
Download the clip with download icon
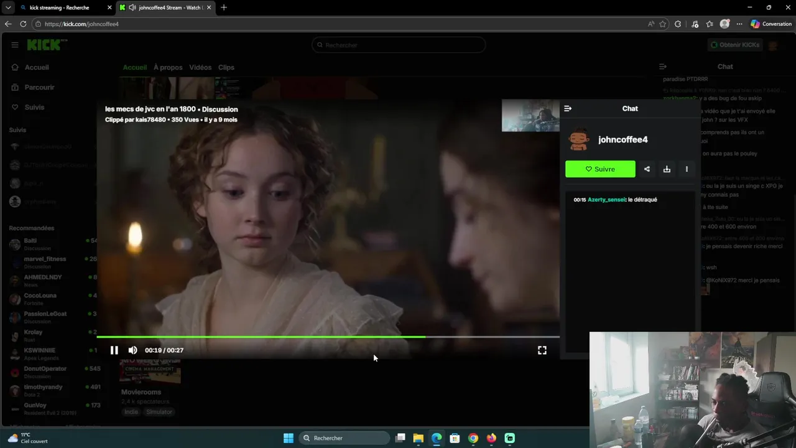coord(667,169)
